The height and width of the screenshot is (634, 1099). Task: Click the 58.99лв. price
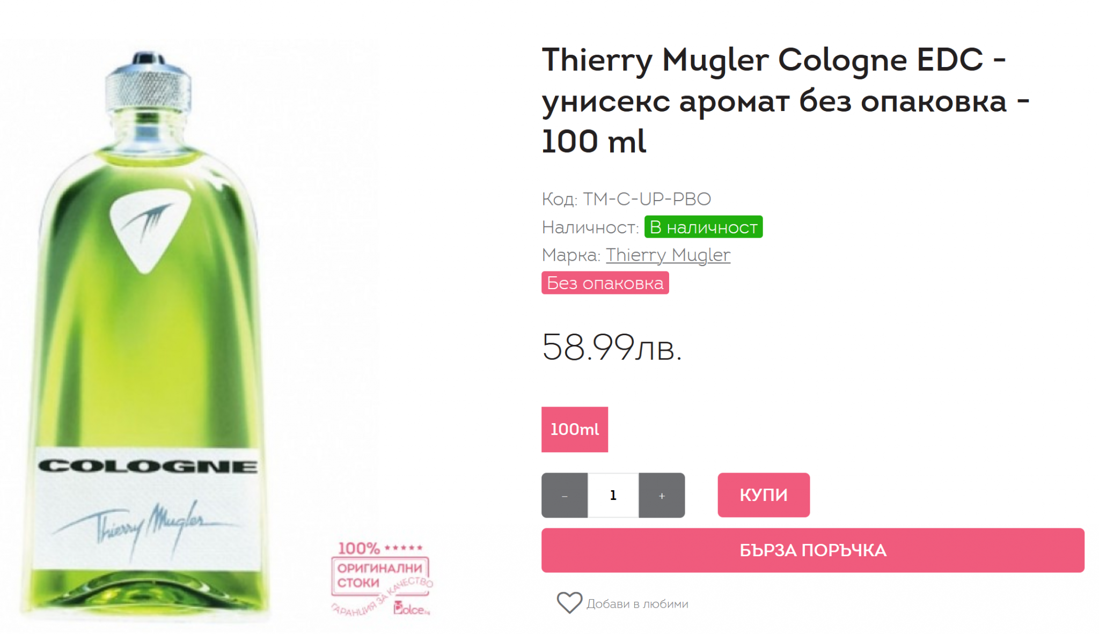click(x=612, y=347)
